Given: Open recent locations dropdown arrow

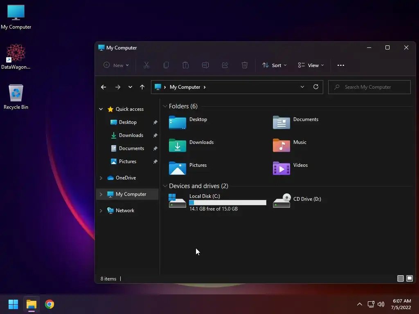Looking at the screenshot, I should 130,87.
